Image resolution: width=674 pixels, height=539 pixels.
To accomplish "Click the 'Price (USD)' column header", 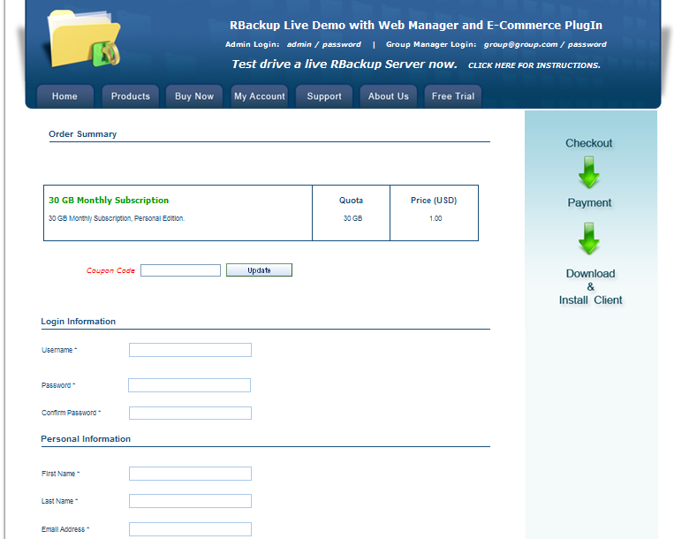I will click(434, 201).
